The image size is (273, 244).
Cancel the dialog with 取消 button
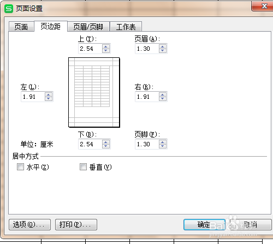click(251, 224)
